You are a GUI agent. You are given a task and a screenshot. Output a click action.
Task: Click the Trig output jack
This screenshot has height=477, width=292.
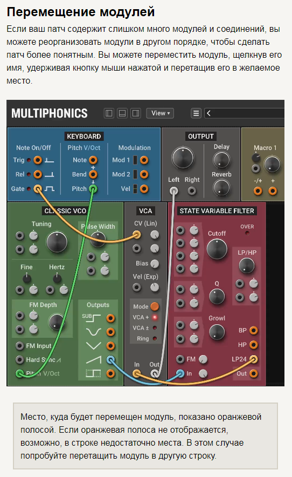pos(38,160)
